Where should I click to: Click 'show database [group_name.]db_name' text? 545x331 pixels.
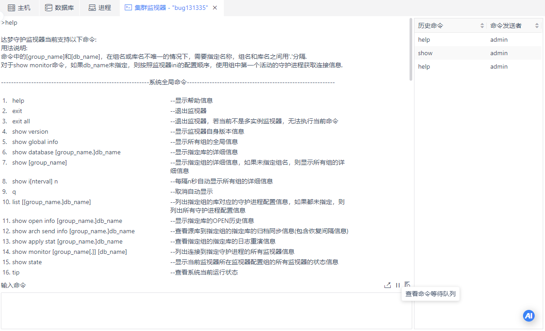click(x=66, y=152)
